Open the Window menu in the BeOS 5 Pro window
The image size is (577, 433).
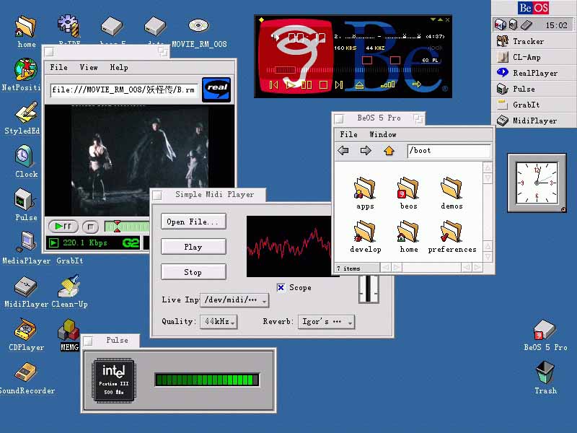[x=383, y=134]
